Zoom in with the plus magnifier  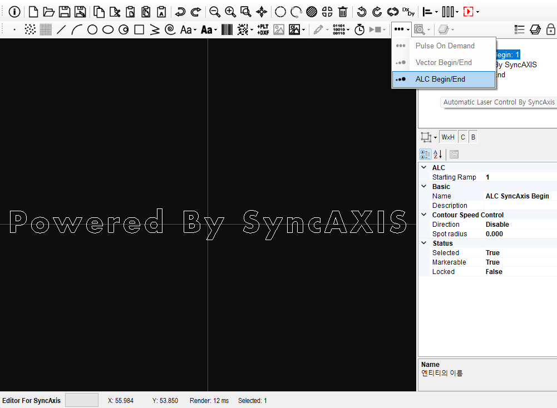(230, 12)
